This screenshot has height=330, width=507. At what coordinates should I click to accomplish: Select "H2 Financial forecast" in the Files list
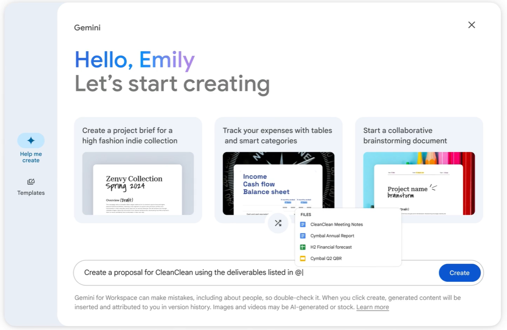pos(331,247)
